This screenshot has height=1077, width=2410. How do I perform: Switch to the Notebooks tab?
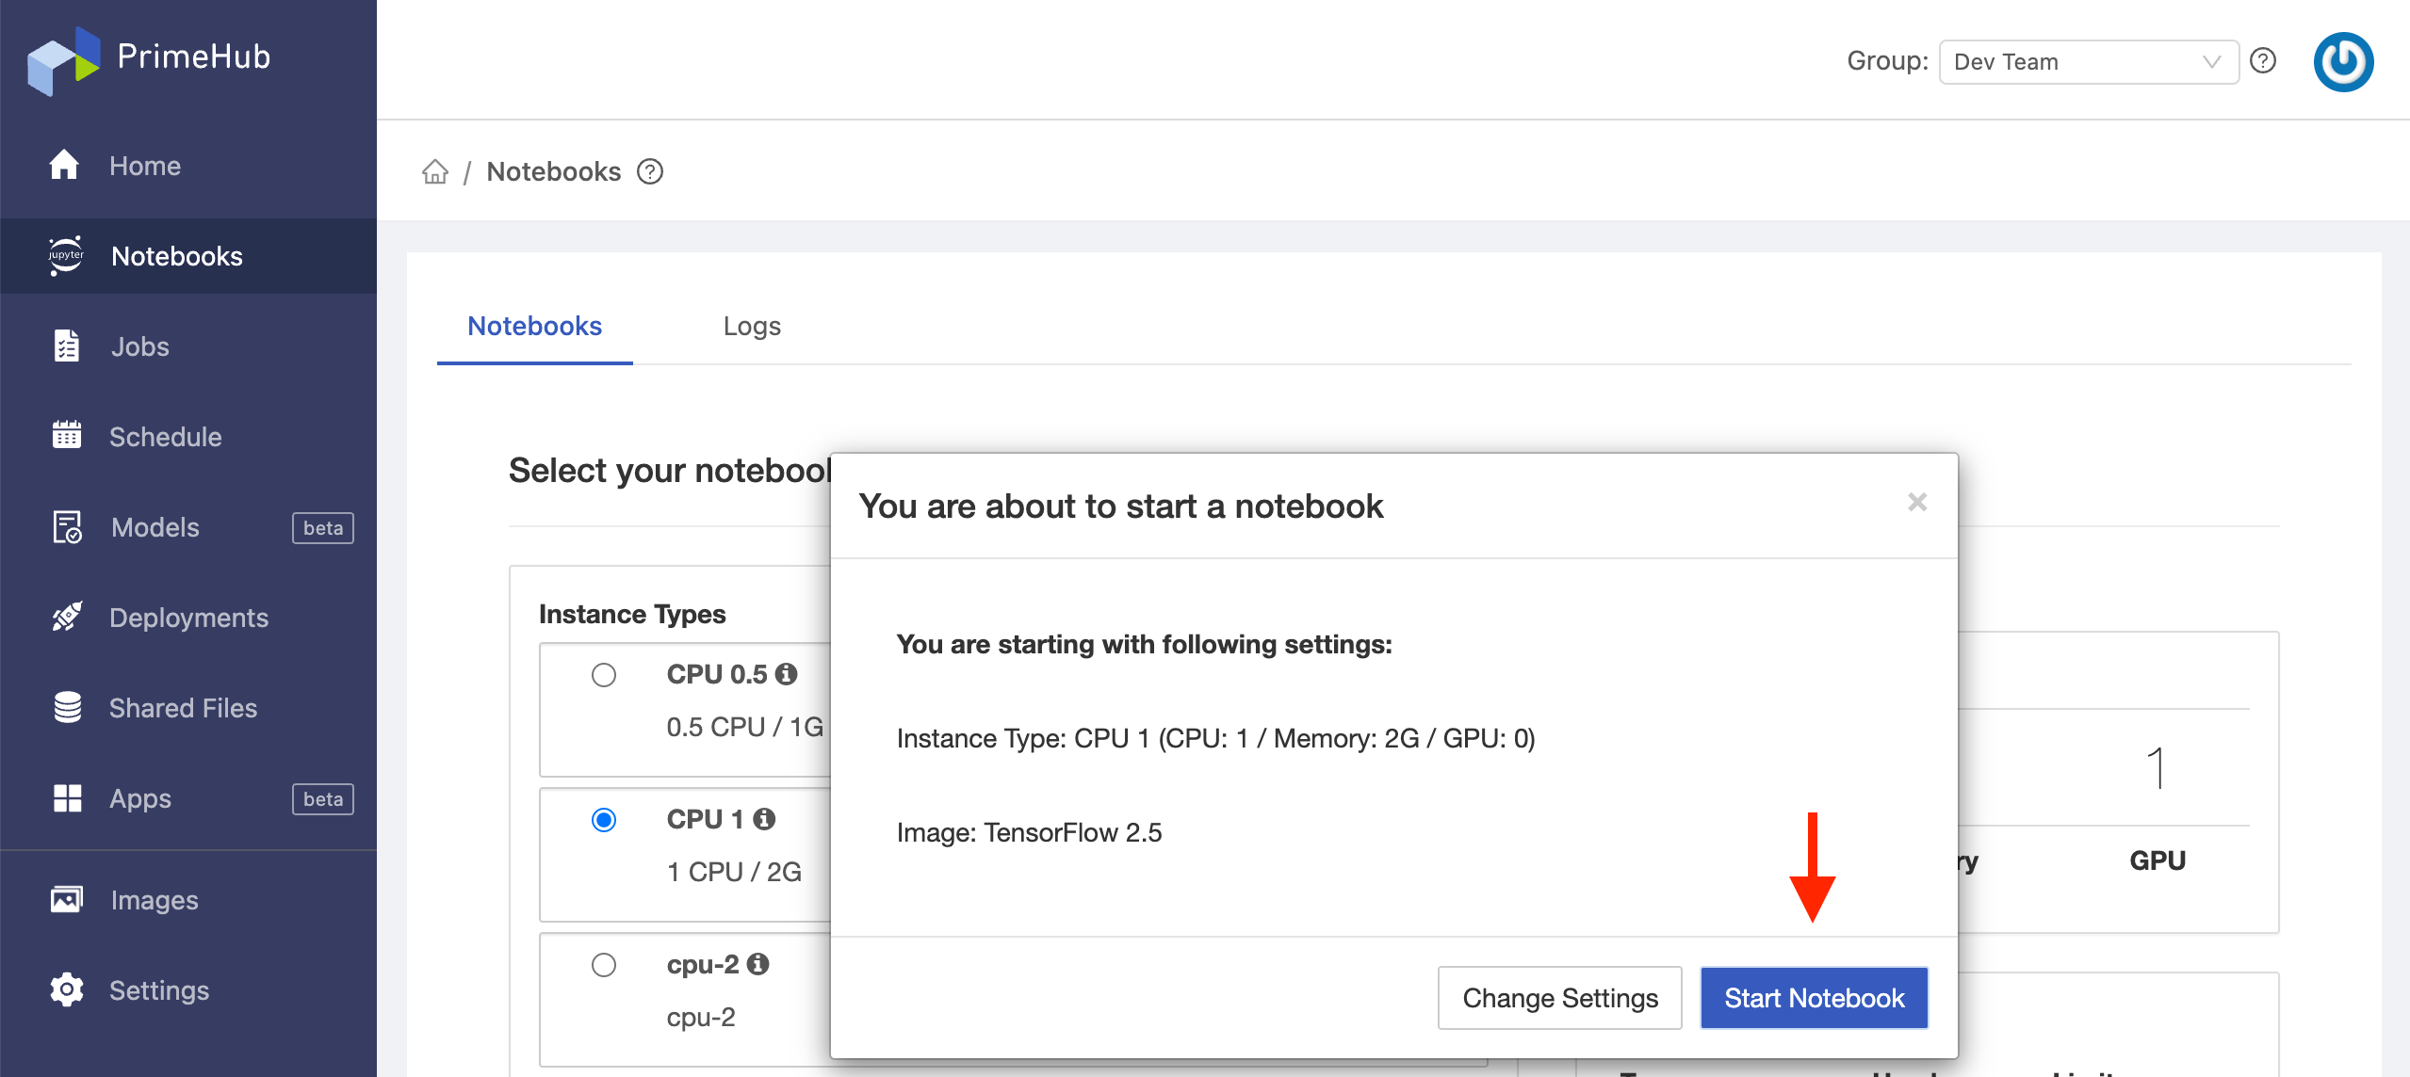534,326
